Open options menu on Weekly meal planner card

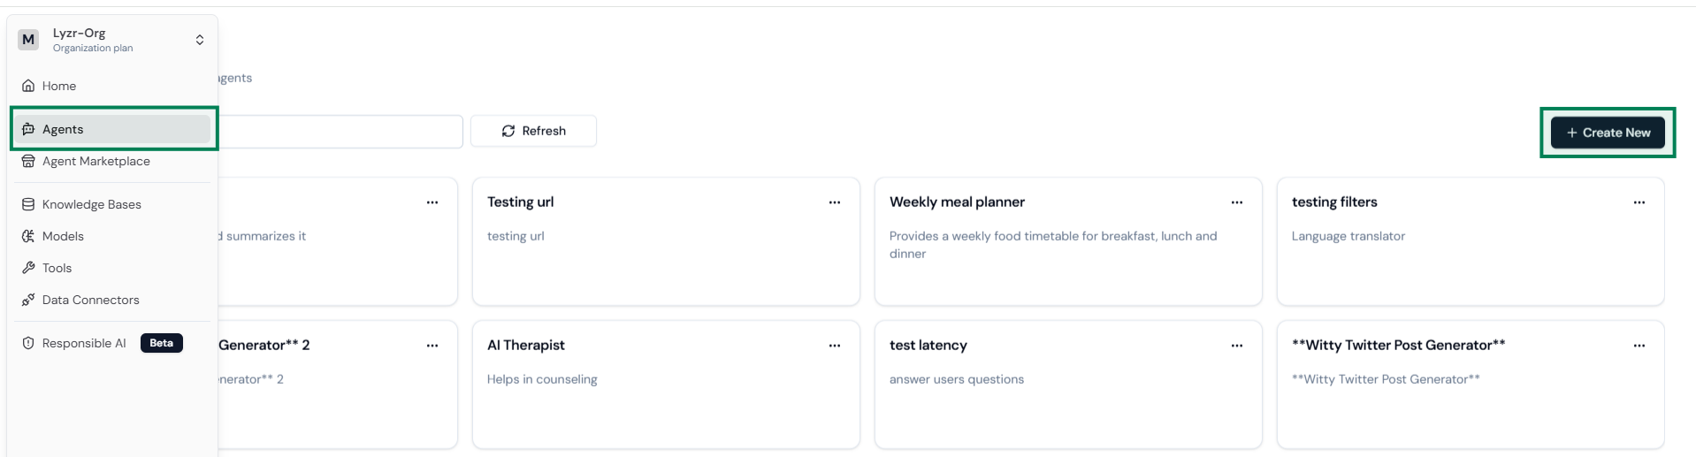tap(1237, 202)
